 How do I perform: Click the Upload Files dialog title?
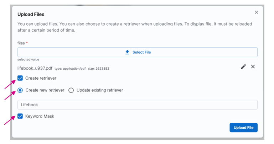coord(31,14)
